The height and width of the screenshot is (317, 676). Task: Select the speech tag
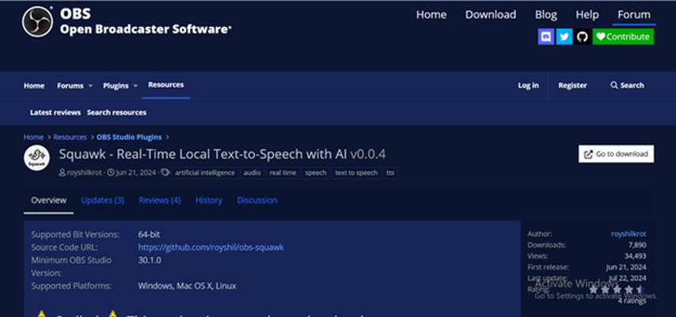click(x=316, y=172)
